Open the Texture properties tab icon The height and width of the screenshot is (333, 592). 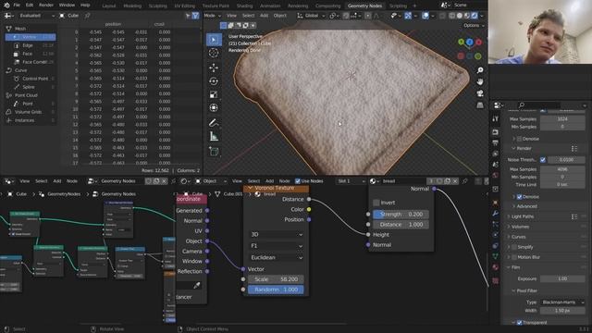pos(496,281)
